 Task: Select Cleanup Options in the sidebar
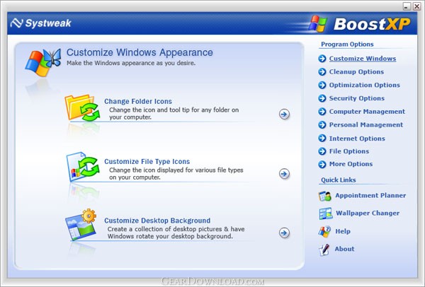(356, 71)
